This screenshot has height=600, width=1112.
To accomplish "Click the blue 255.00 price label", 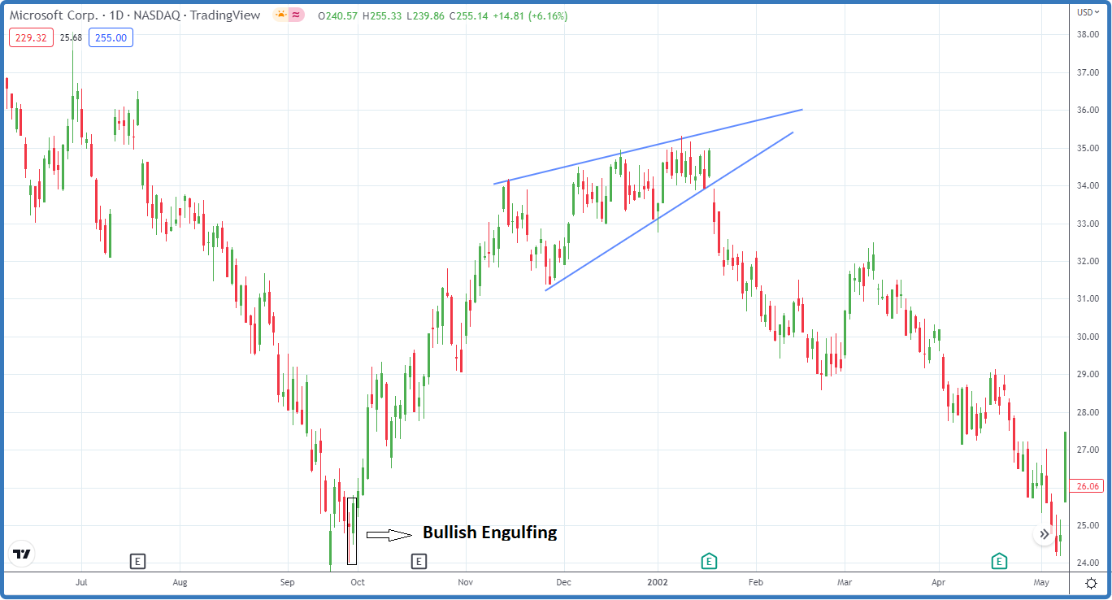I will tap(111, 37).
